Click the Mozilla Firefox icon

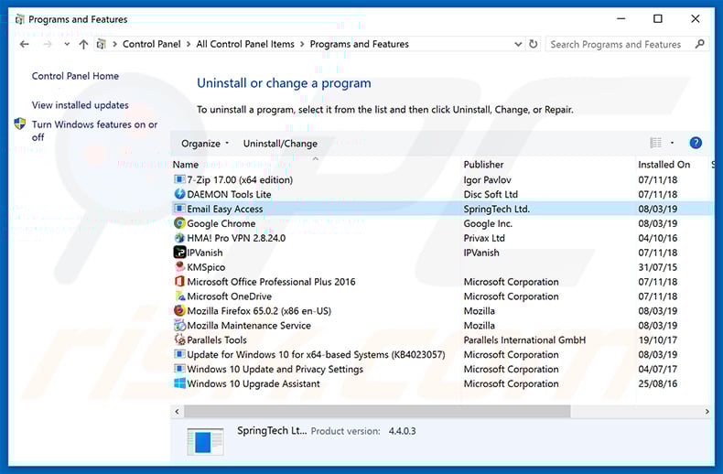pyautogui.click(x=179, y=310)
